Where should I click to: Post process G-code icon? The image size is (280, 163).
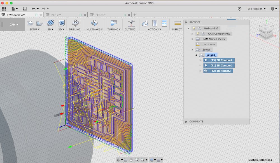tap(155, 23)
